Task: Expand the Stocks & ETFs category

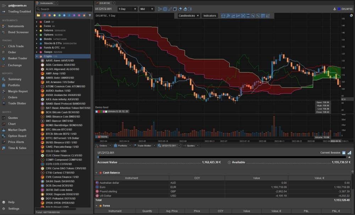Action: [37, 43]
